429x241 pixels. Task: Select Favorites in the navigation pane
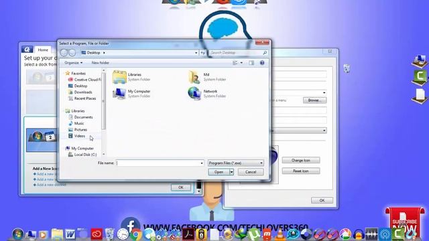[78, 74]
